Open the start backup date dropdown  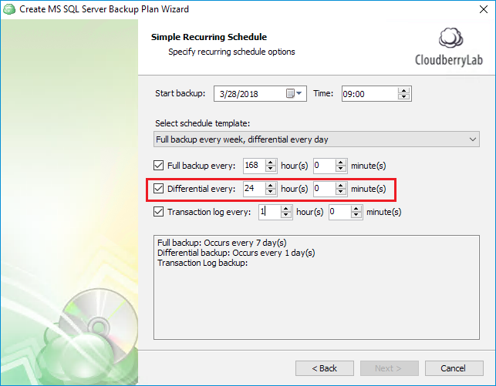pyautogui.click(x=299, y=93)
